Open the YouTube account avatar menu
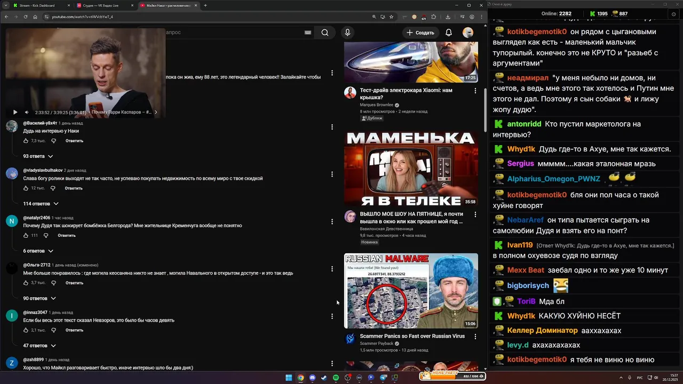Screen dimensions: 683x384 pos(468,33)
